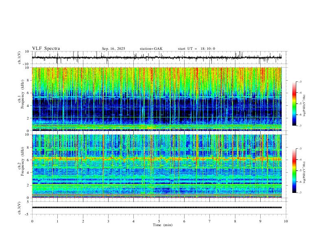Click the "ch.3(V)" axis label

click(x=20, y=208)
